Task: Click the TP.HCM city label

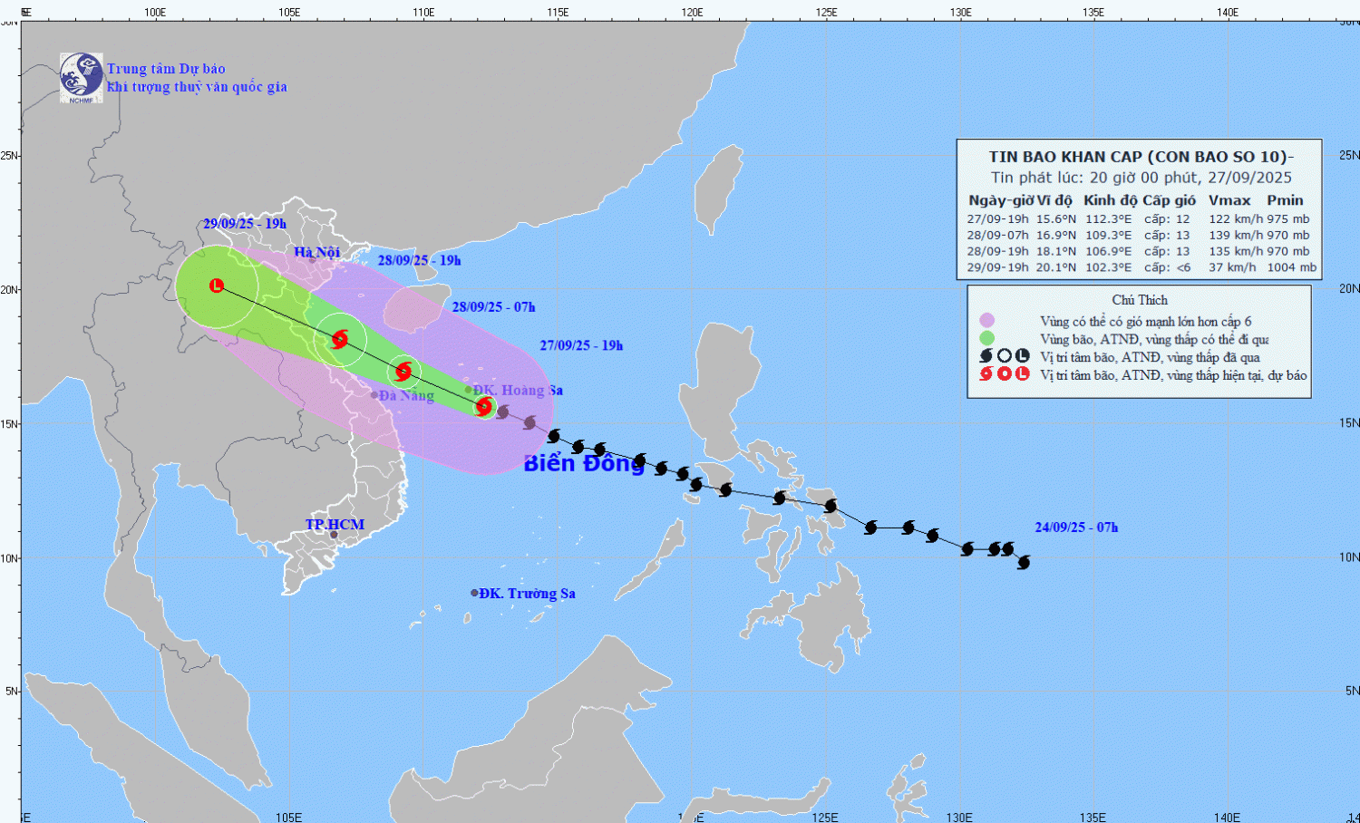Action: pyautogui.click(x=335, y=525)
